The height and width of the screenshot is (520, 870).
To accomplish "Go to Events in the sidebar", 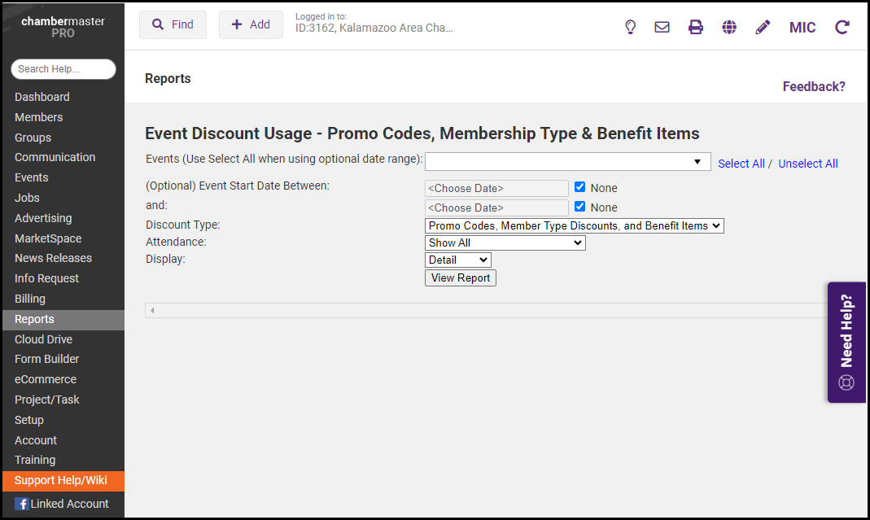I will (x=32, y=177).
